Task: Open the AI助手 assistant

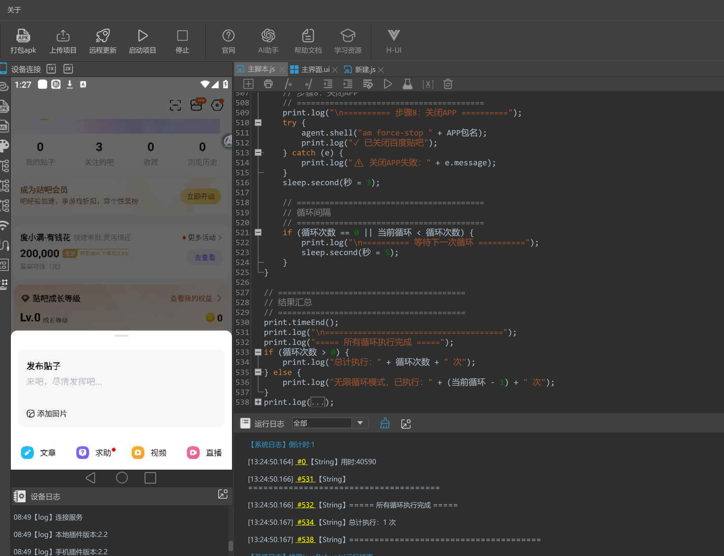Action: coord(268,41)
